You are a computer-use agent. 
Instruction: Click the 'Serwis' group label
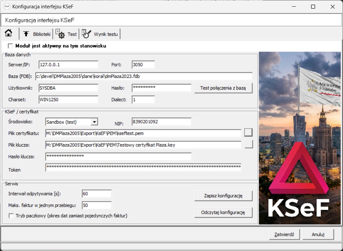coord(12,183)
